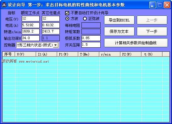Screen dimensions: 172x124
Task: Toggle 不要自动打开设计向导 checkbox
Action: (67, 13)
